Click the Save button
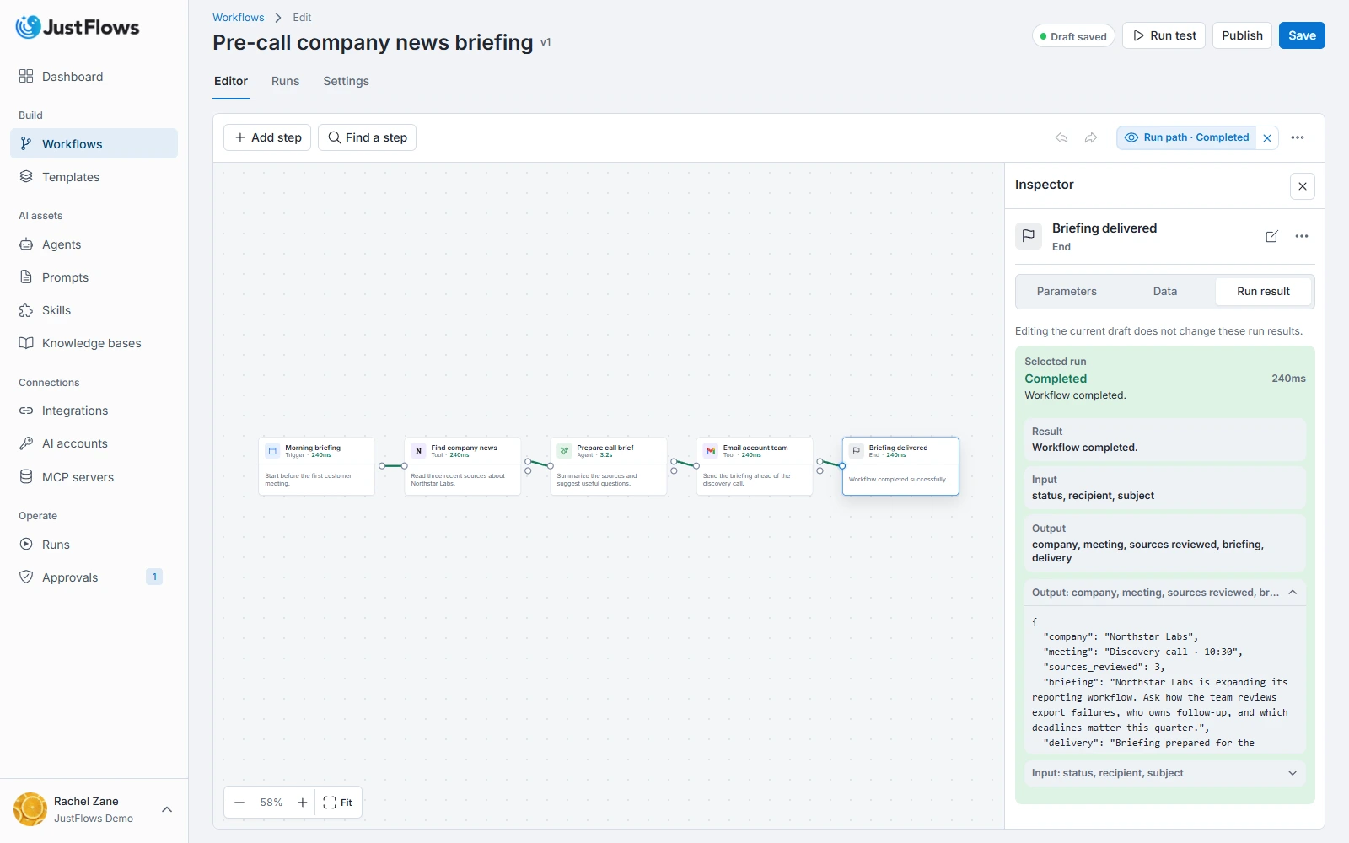Viewport: 1349px width, 843px height. coord(1302,35)
